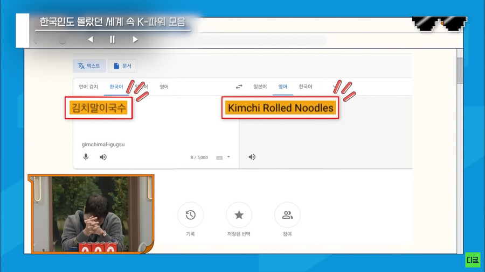Play the English translation audio

pyautogui.click(x=252, y=157)
